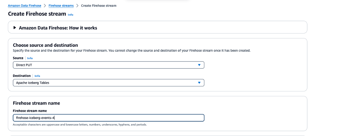Expand the How it works disclosure triangle
Viewport: 341px width, 136px height.
(x=15, y=28)
